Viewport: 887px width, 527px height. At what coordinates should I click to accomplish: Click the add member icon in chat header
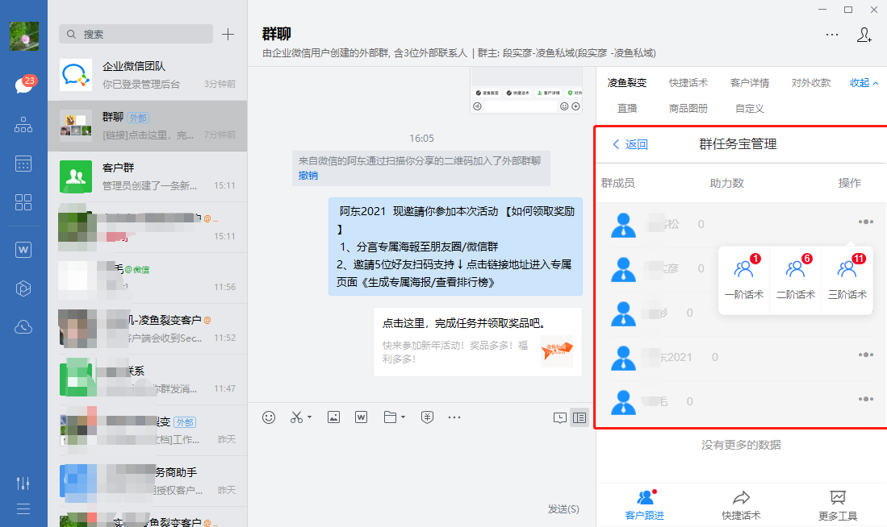coord(864,35)
